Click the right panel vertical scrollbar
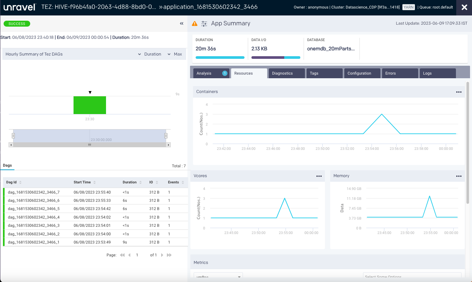 click(x=468, y=143)
